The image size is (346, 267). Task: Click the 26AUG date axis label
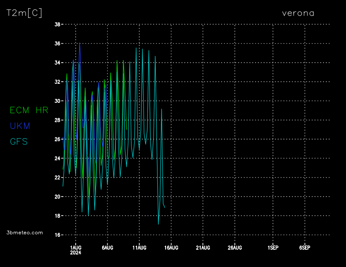235,248
